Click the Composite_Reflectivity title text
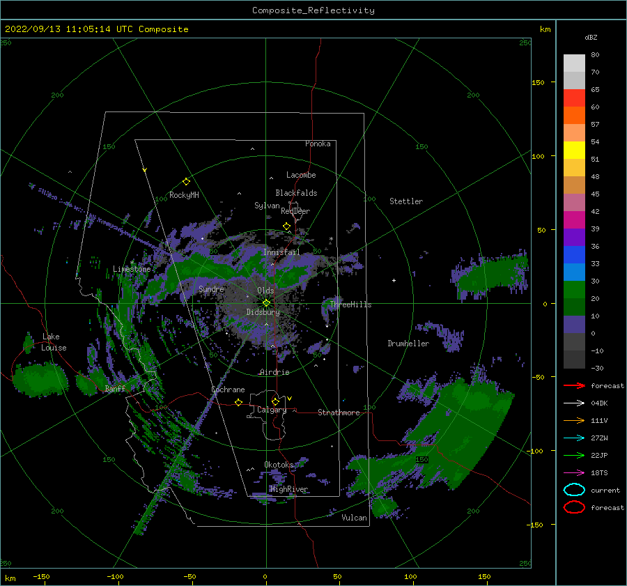 (x=313, y=10)
